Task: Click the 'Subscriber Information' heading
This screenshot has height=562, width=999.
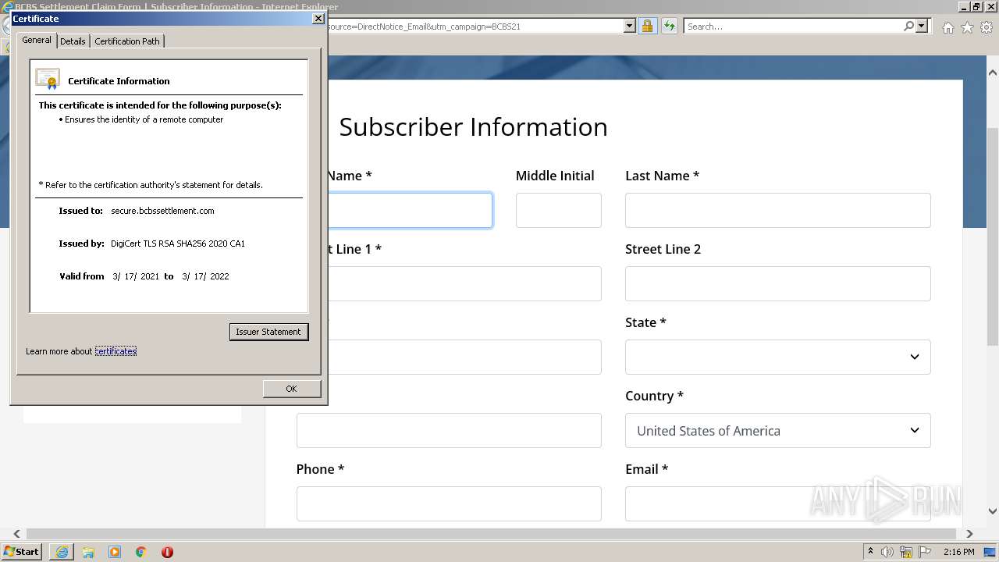Action: coord(473,126)
